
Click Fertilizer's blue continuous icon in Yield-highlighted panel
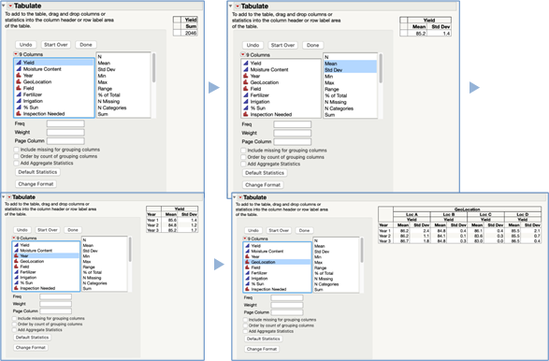pyautogui.click(x=19, y=94)
